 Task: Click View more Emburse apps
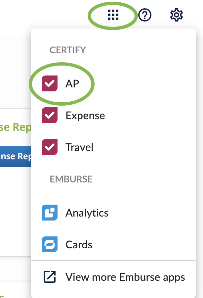point(125,277)
